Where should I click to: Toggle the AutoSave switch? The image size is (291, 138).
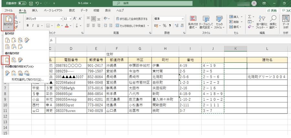click(x=22, y=3)
